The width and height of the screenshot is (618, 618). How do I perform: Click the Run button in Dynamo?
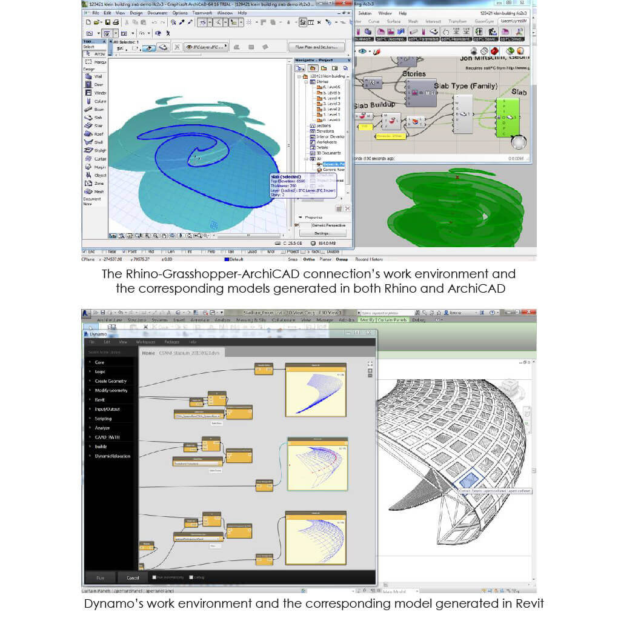(101, 577)
